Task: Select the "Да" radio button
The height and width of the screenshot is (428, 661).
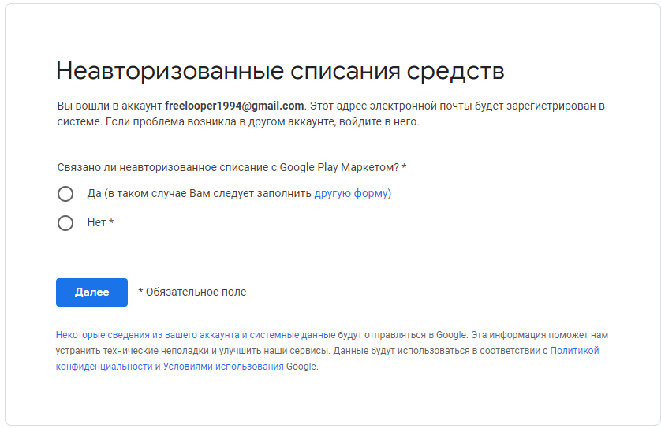Action: pos(65,194)
